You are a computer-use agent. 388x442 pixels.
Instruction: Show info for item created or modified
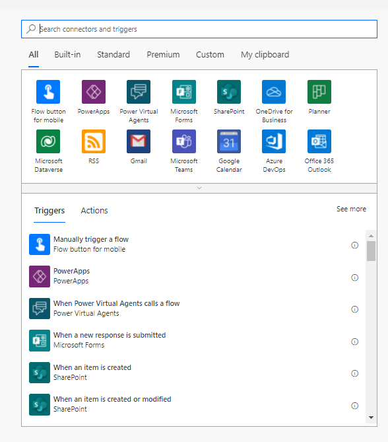pyautogui.click(x=355, y=406)
